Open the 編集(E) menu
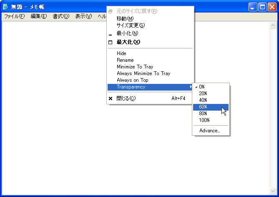Viewport: 279px width, 197px height. pos(39,16)
